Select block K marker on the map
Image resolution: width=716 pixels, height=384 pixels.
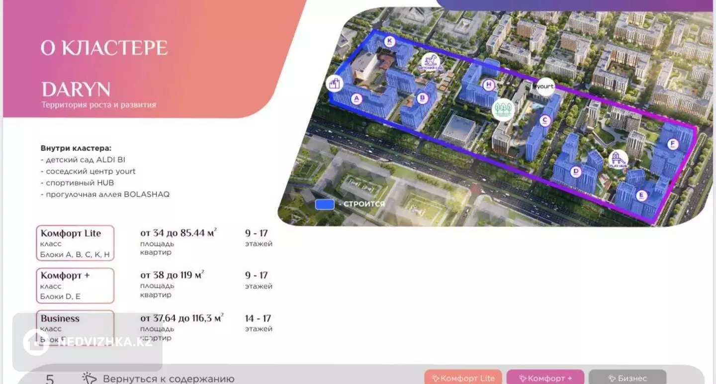[390, 41]
